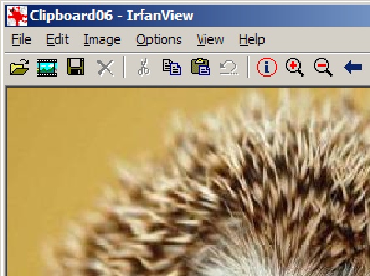Open the Edit menu
This screenshot has height=276, width=370.
pos(58,39)
